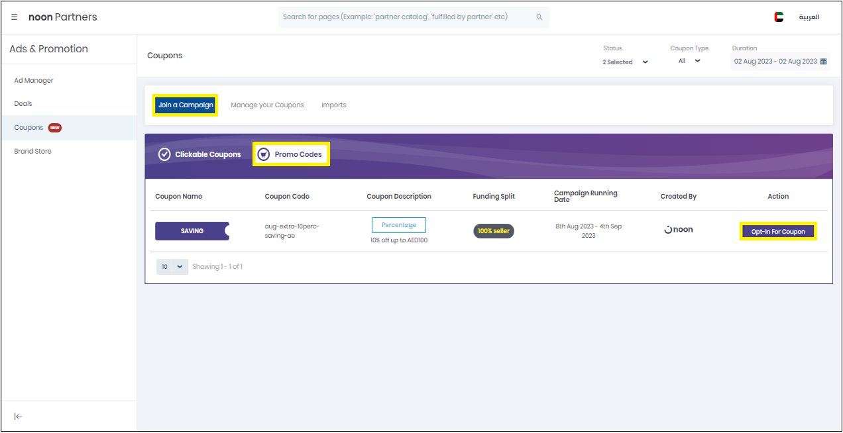The image size is (843, 433).
Task: Click the Promo Codes basket icon
Action: [x=263, y=154]
